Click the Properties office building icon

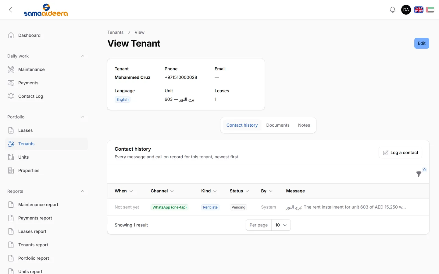[x=11, y=170]
